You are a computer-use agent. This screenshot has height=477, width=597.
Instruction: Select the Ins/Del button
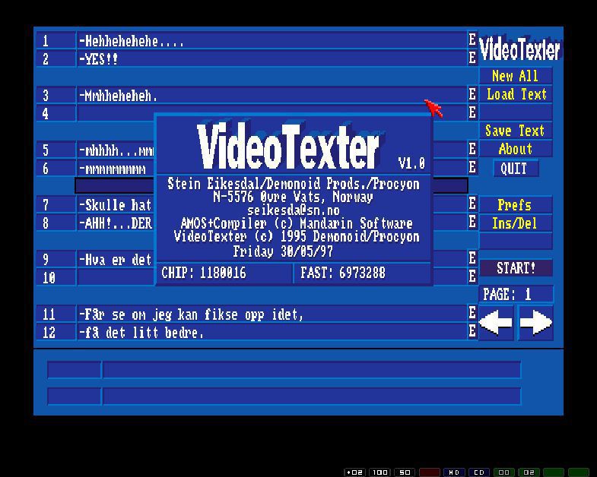pyautogui.click(x=515, y=223)
